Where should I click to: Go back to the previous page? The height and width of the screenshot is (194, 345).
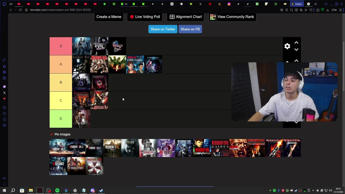(x=11, y=10)
